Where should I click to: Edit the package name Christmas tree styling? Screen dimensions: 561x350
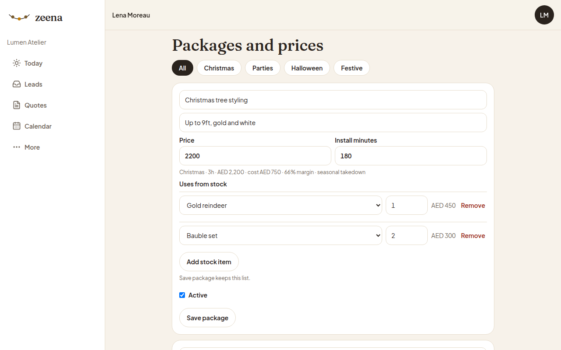333,100
